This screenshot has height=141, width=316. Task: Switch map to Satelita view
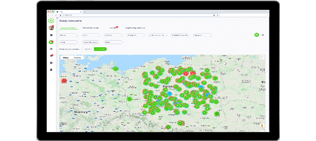[78, 57]
